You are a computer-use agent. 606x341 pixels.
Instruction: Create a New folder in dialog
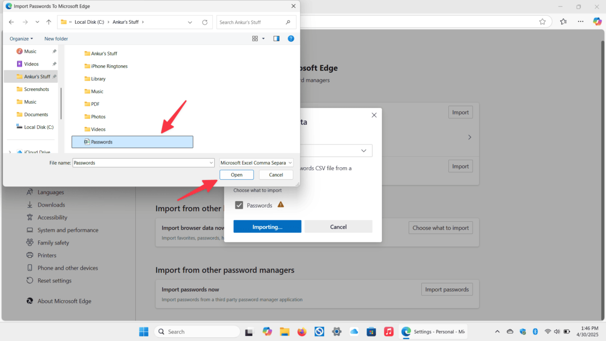click(56, 38)
